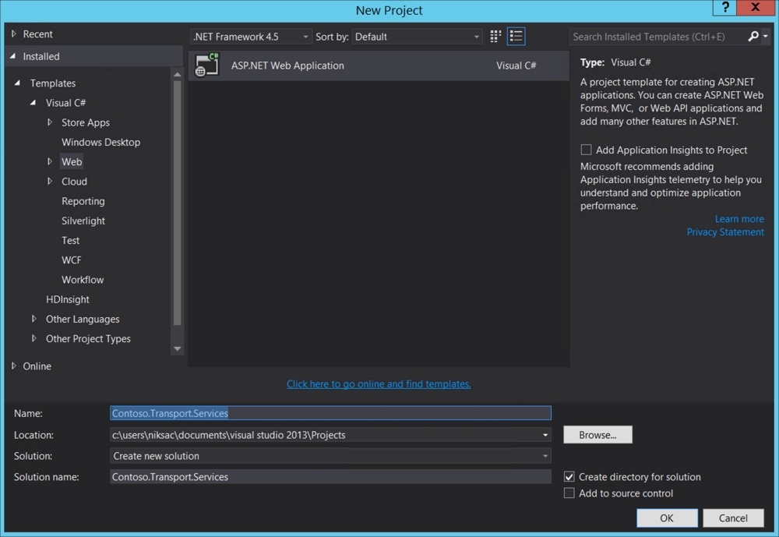This screenshot has height=537, width=779.
Task: Open the Learn more link
Action: tap(739, 219)
